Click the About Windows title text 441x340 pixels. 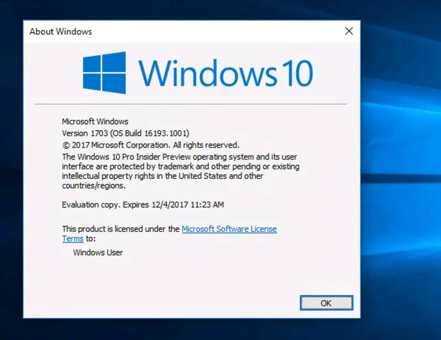pyautogui.click(x=61, y=31)
